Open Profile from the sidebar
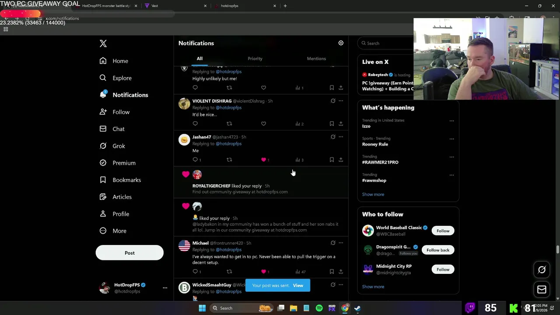 point(114,214)
